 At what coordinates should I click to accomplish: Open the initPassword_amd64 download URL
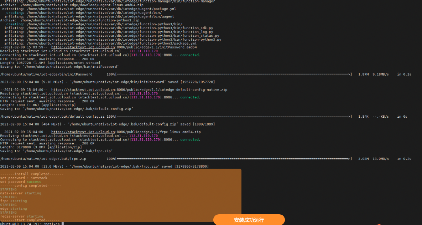point(124,47)
